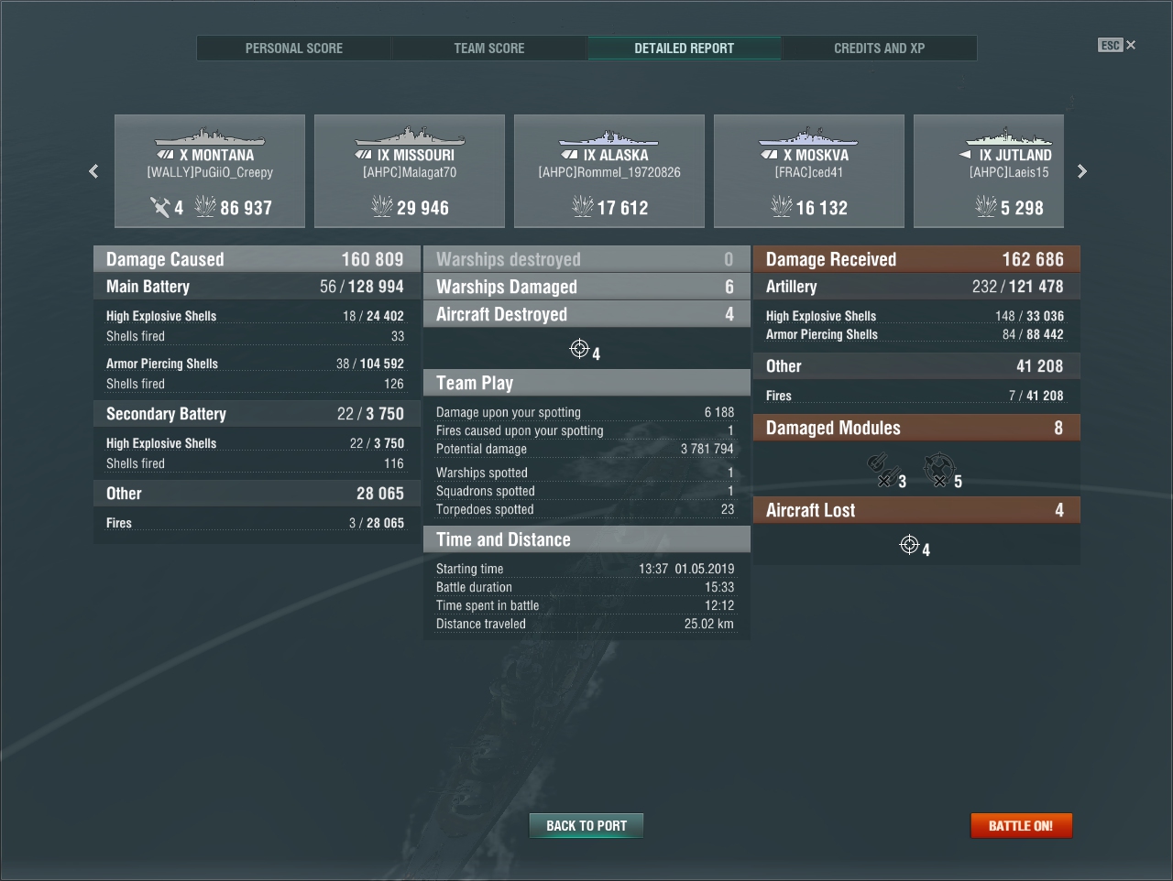This screenshot has width=1173, height=881.
Task: Click the Main Battery section header
Action: click(257, 287)
